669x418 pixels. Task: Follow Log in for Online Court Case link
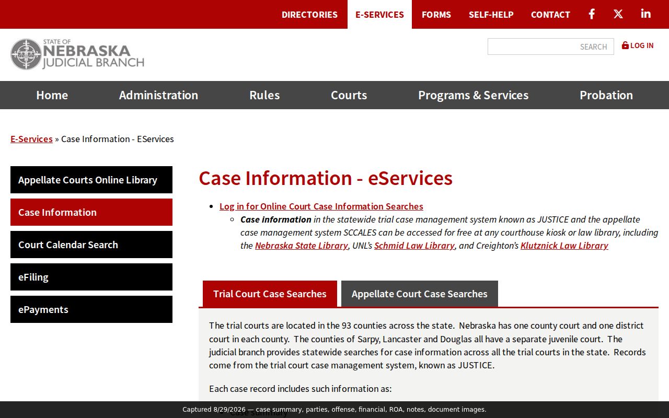[x=321, y=206]
